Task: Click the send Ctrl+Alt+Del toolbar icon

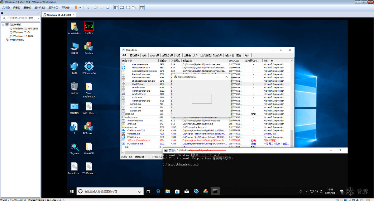Action: [x=88, y=7]
